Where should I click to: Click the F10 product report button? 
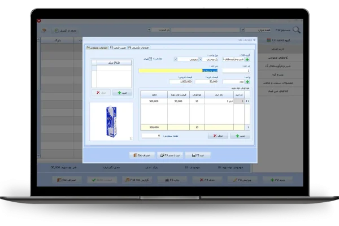pyautogui.click(x=137, y=180)
